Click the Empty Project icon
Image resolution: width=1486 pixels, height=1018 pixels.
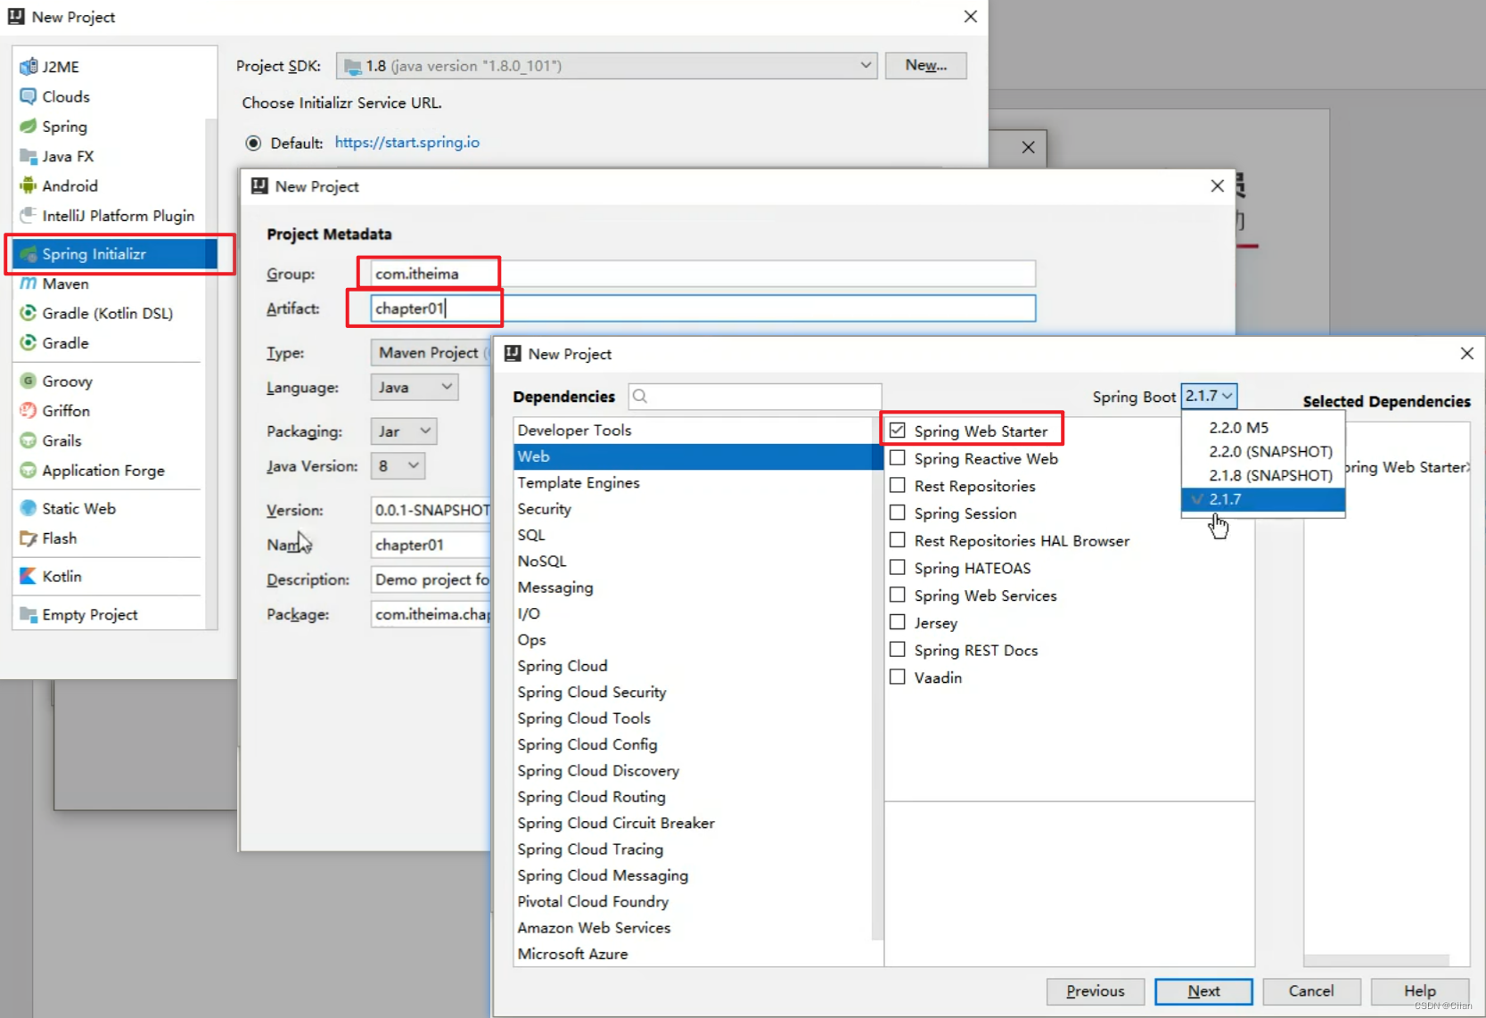click(29, 614)
